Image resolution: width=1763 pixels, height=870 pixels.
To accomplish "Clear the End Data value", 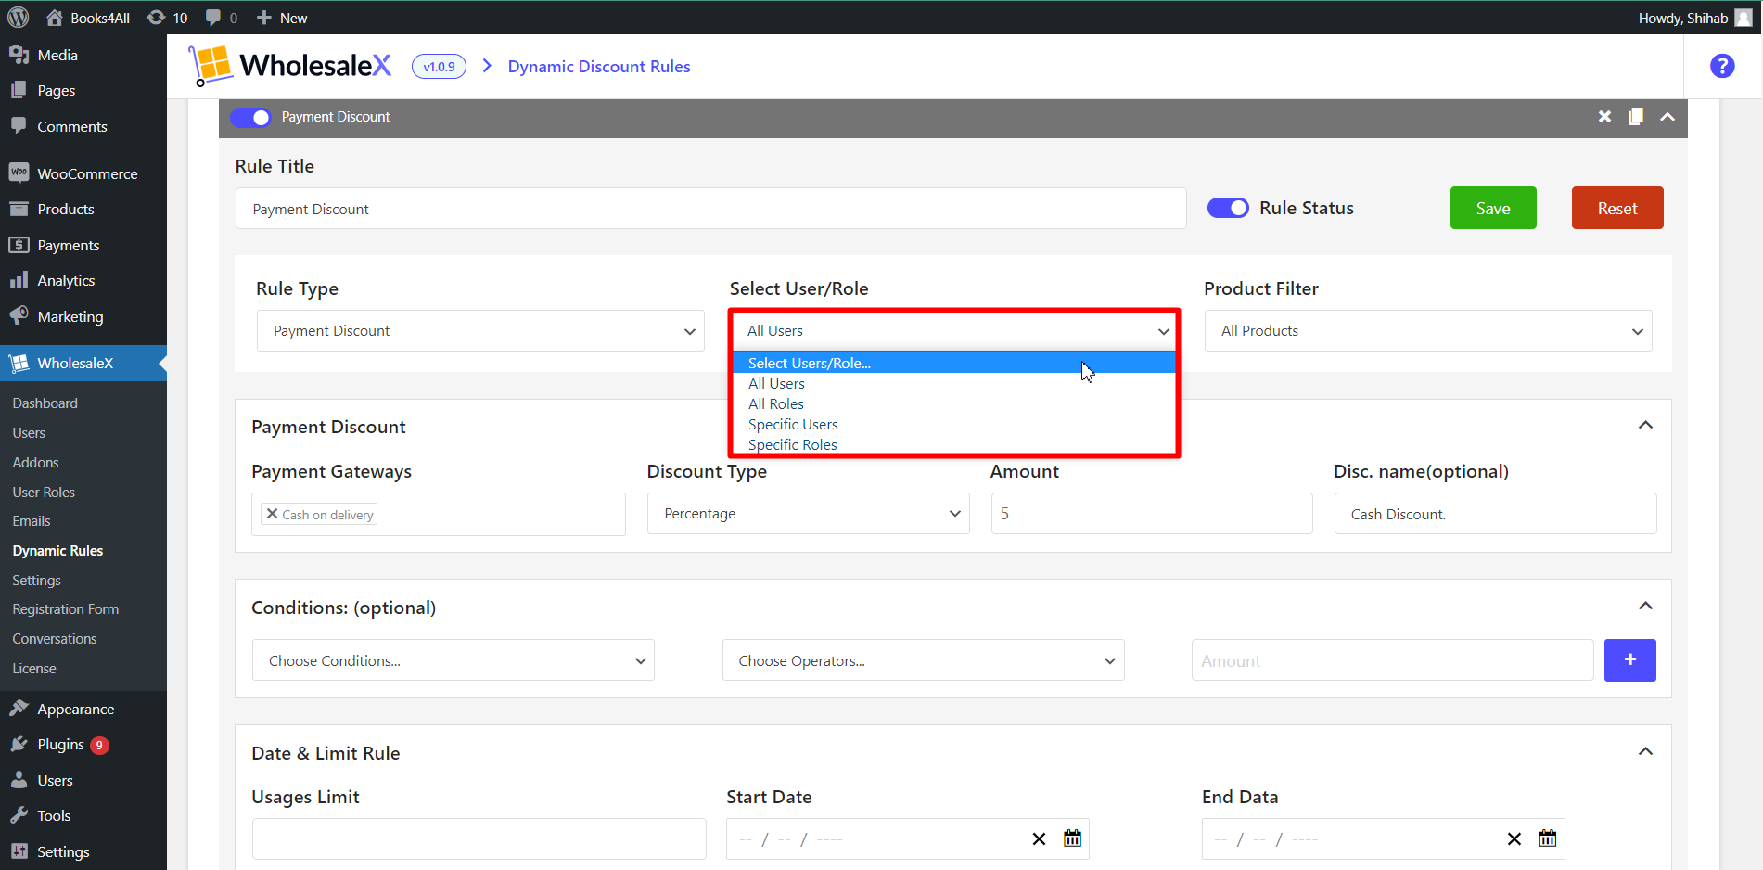I will pyautogui.click(x=1514, y=838).
